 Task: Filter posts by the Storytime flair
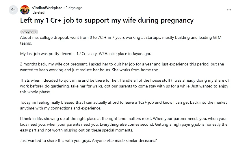tap(29, 32)
